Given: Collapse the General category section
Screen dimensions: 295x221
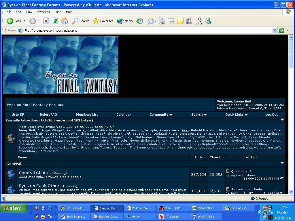Looking at the screenshot, I should point(282,163).
